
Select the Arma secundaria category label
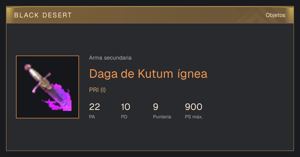[110, 58]
